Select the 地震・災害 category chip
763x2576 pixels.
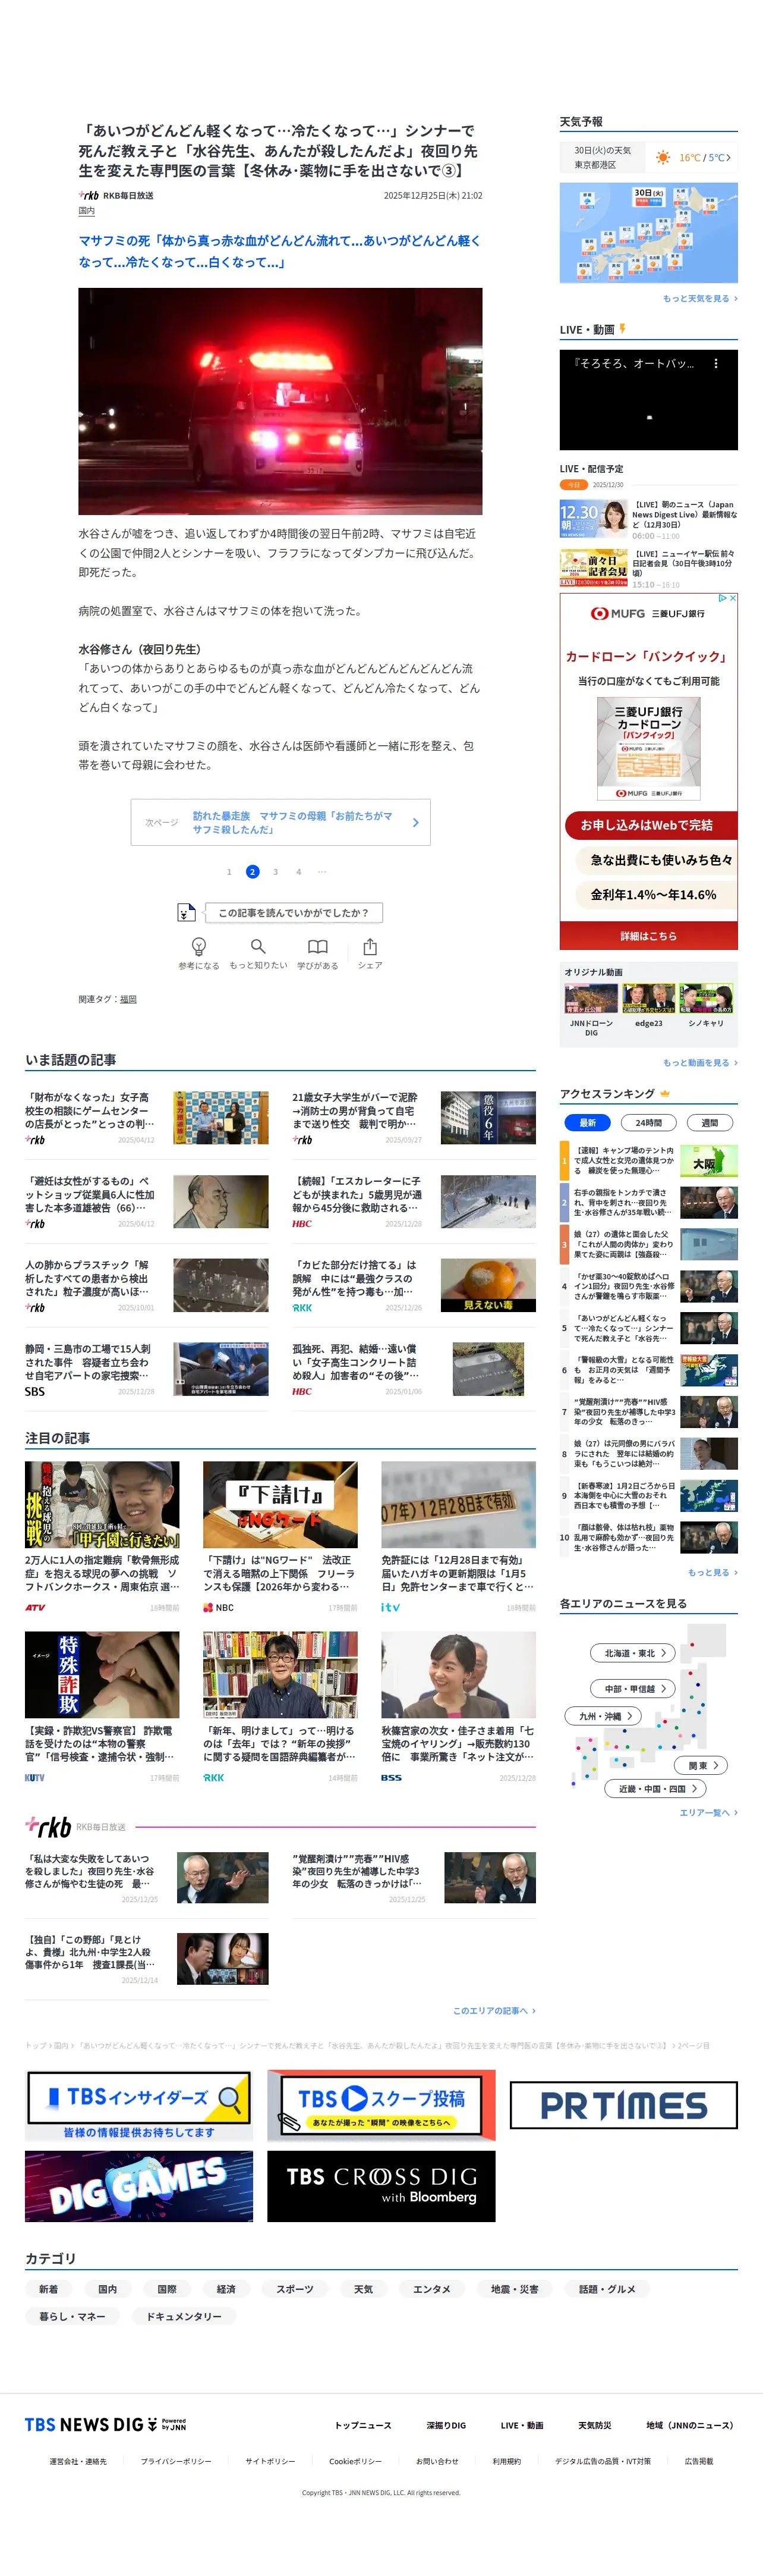click(515, 2288)
